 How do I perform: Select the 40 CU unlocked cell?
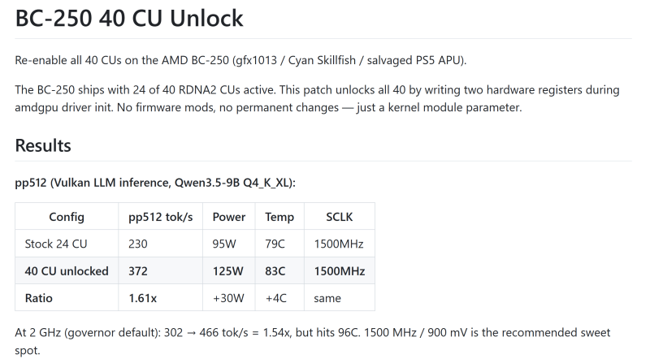click(x=67, y=271)
